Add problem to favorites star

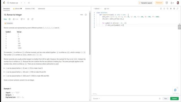click(x=28, y=19)
